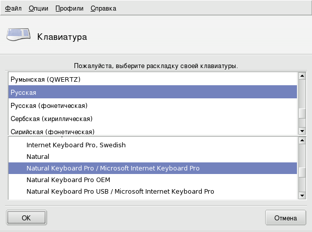Click layout list scrollbar down arrow
Viewport: 312px width, 232px height.
click(302, 131)
